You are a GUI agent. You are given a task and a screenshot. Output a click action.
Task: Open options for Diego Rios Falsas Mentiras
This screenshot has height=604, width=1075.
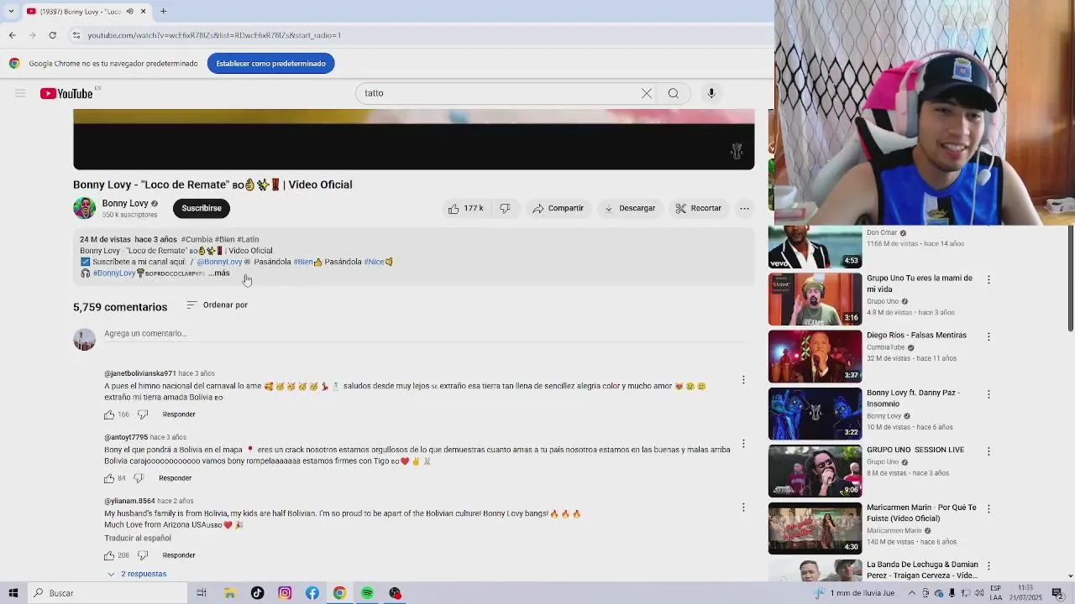tap(988, 336)
